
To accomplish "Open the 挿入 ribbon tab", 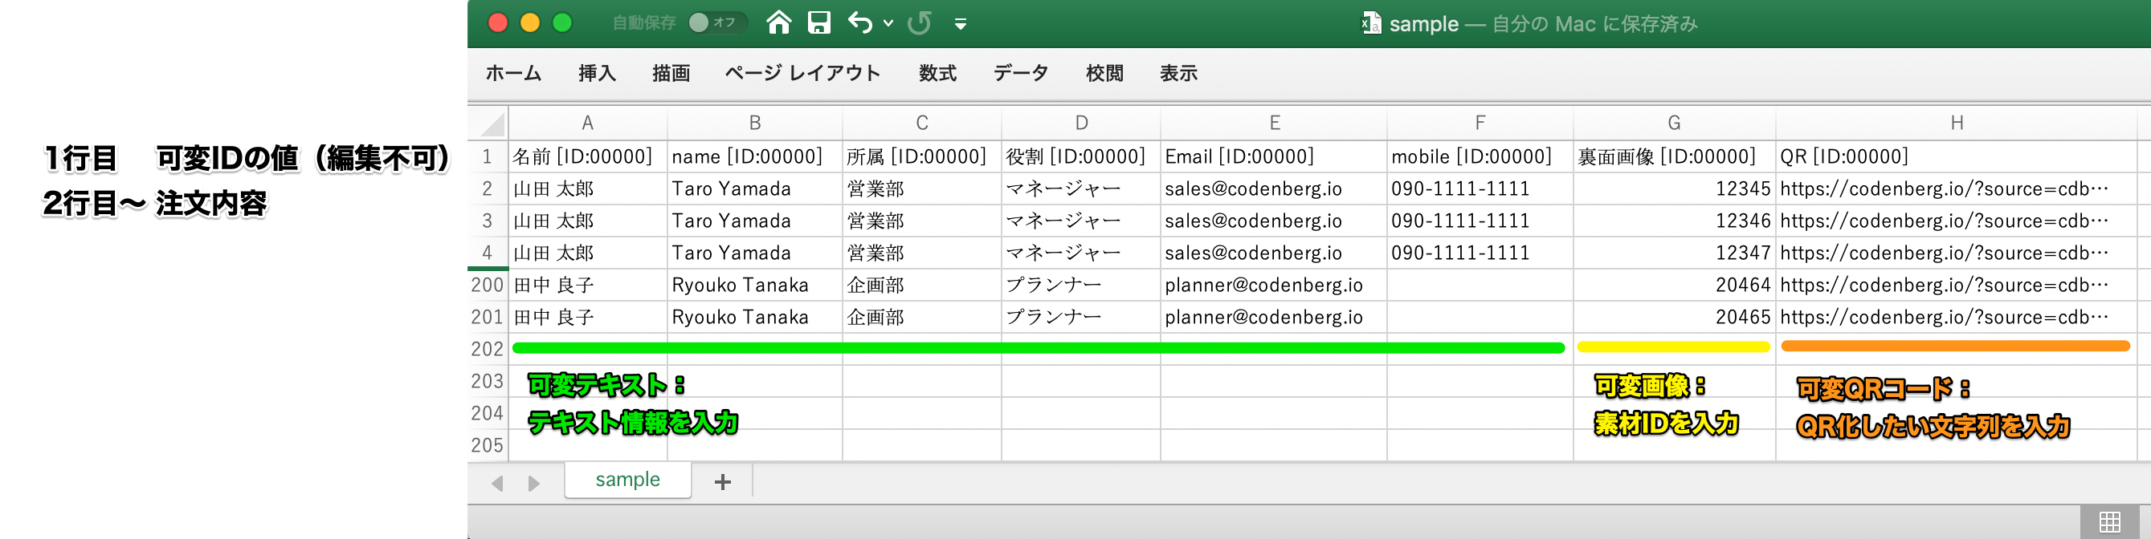I will (597, 74).
